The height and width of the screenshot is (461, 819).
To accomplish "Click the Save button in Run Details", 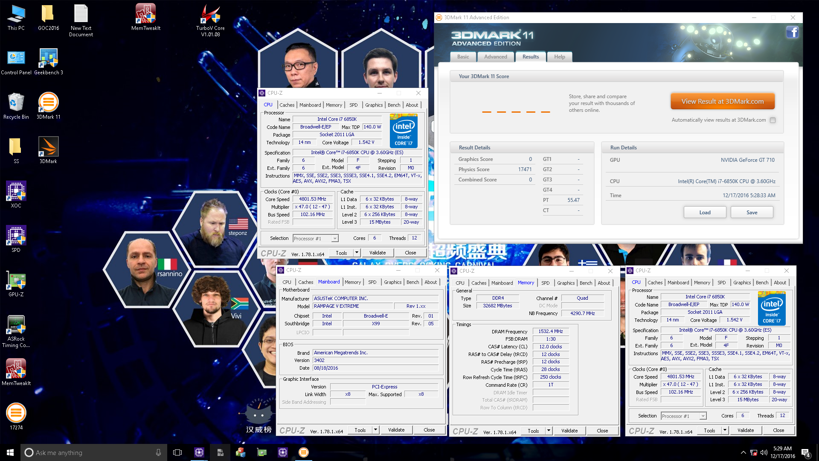I will pyautogui.click(x=752, y=213).
